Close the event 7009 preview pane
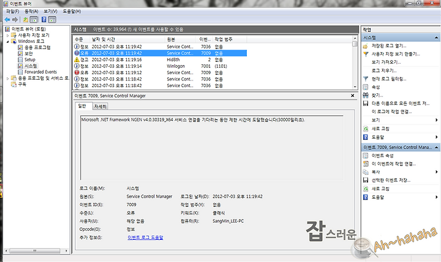441x262 pixels. pos(352,96)
